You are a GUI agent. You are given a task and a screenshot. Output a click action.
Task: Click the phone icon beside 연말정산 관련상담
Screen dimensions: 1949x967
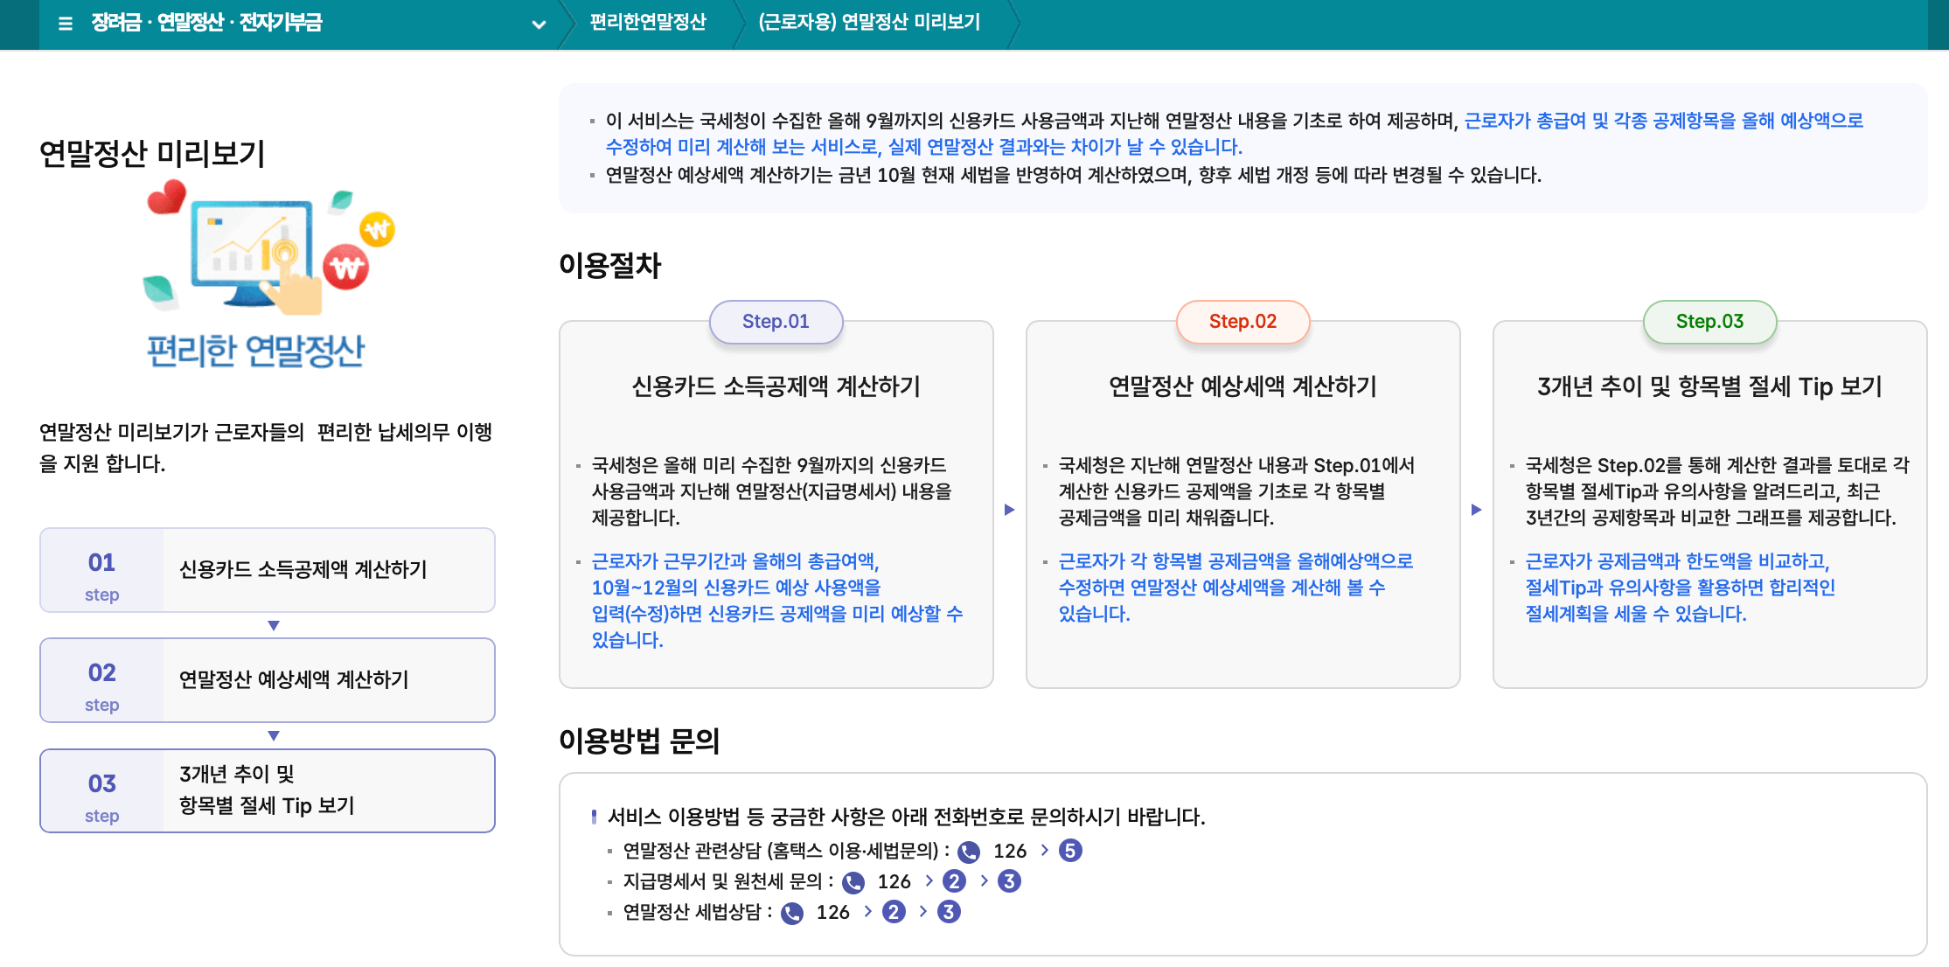pos(969,851)
